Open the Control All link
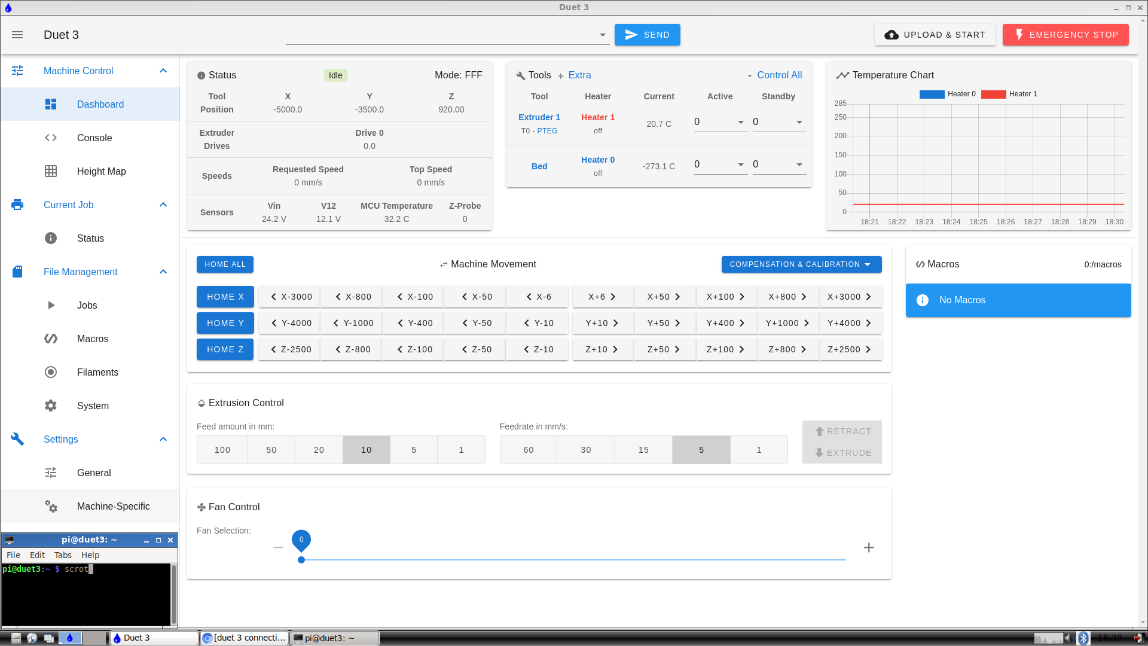The width and height of the screenshot is (1148, 646). (x=779, y=75)
